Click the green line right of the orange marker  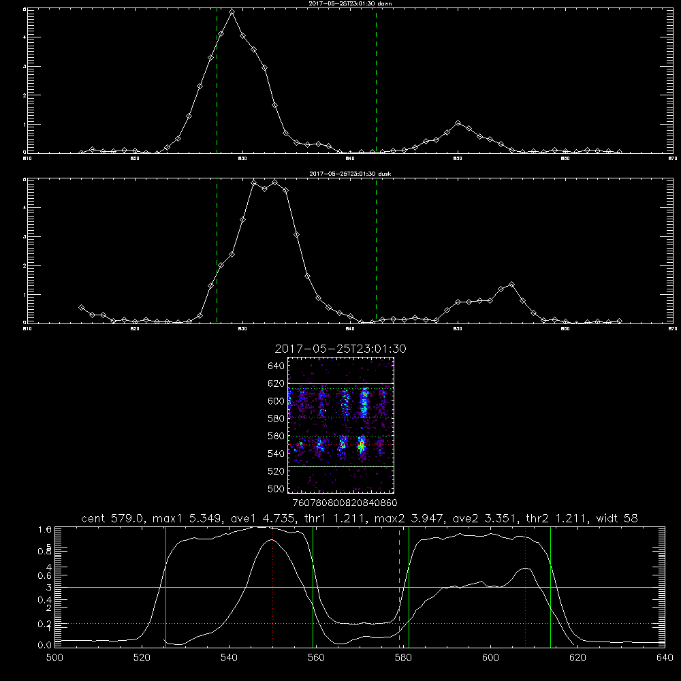(409, 586)
